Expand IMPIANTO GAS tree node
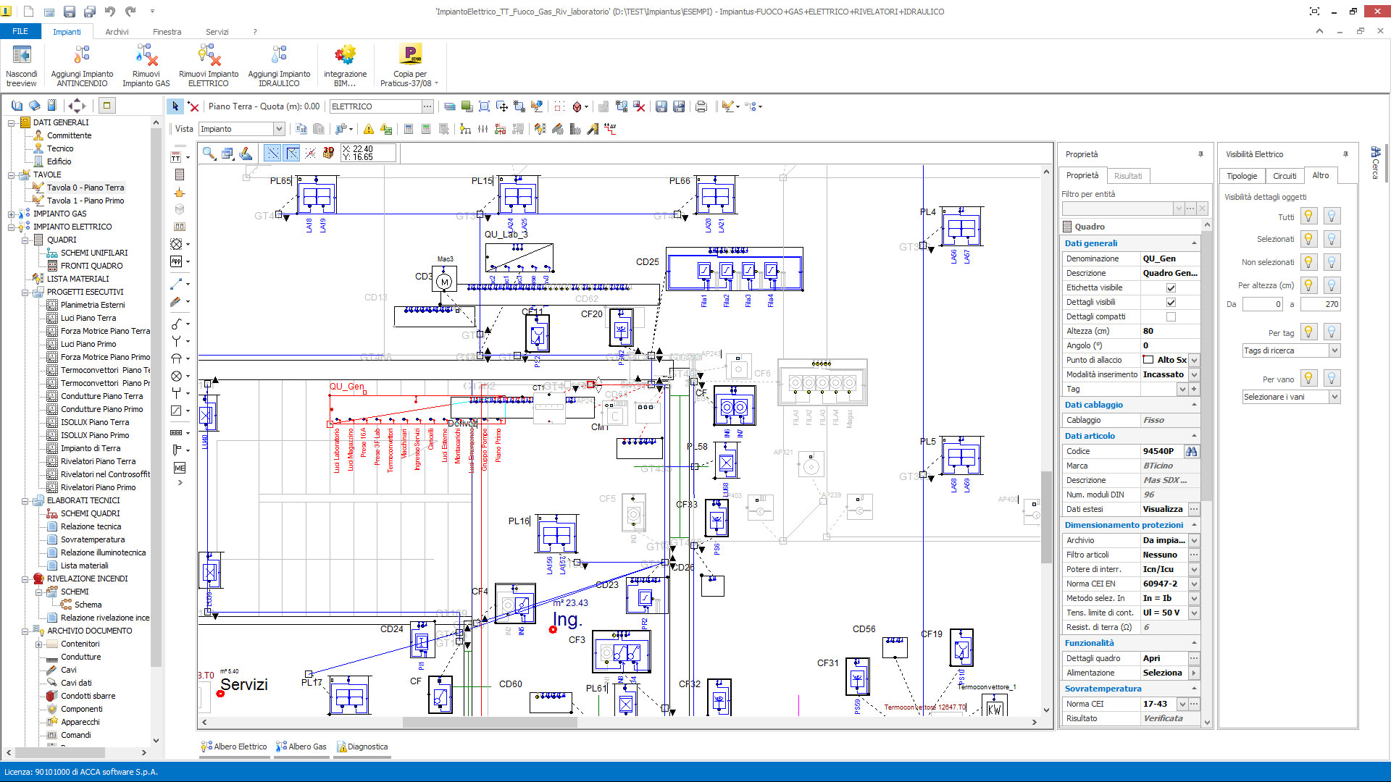The image size is (1391, 782). (x=12, y=214)
